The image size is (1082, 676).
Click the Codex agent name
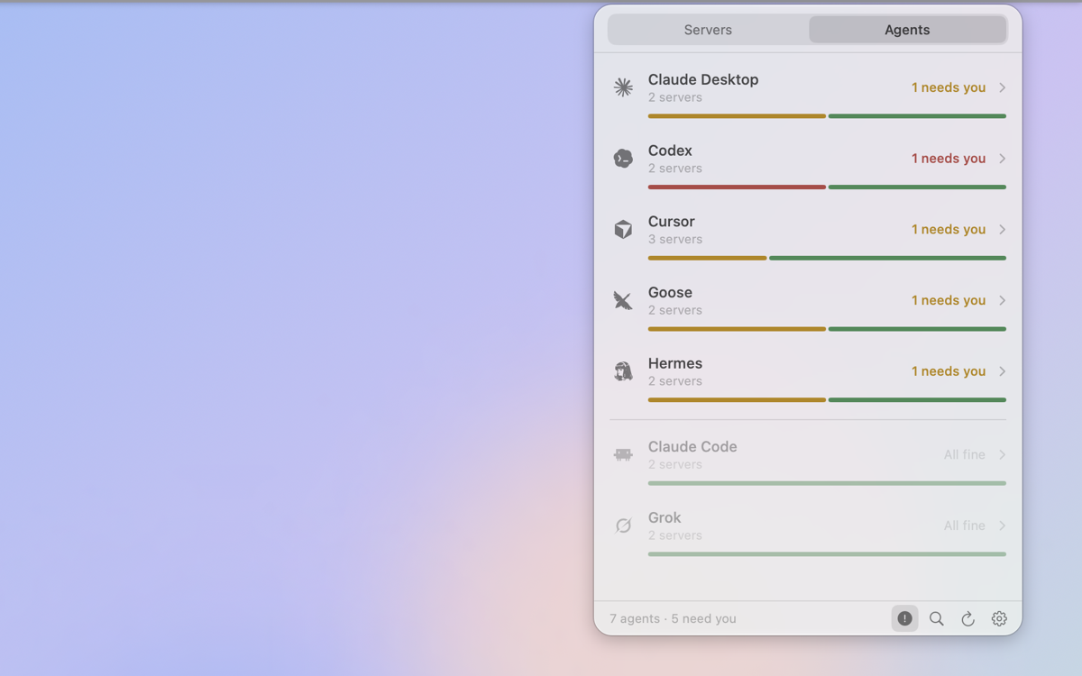[670, 151]
